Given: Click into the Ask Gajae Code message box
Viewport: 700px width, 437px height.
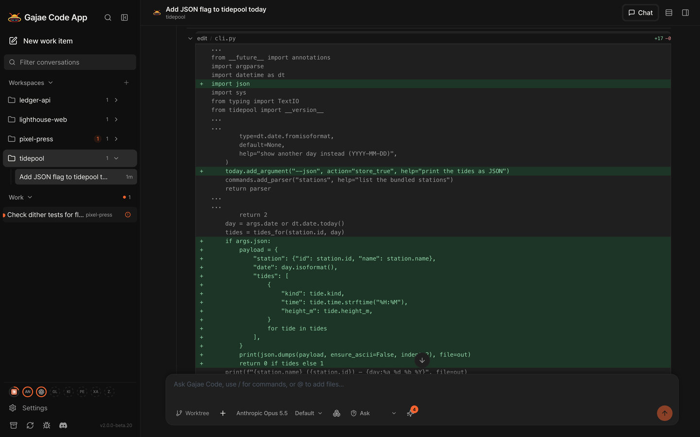Looking at the screenshot, I should click(x=422, y=385).
